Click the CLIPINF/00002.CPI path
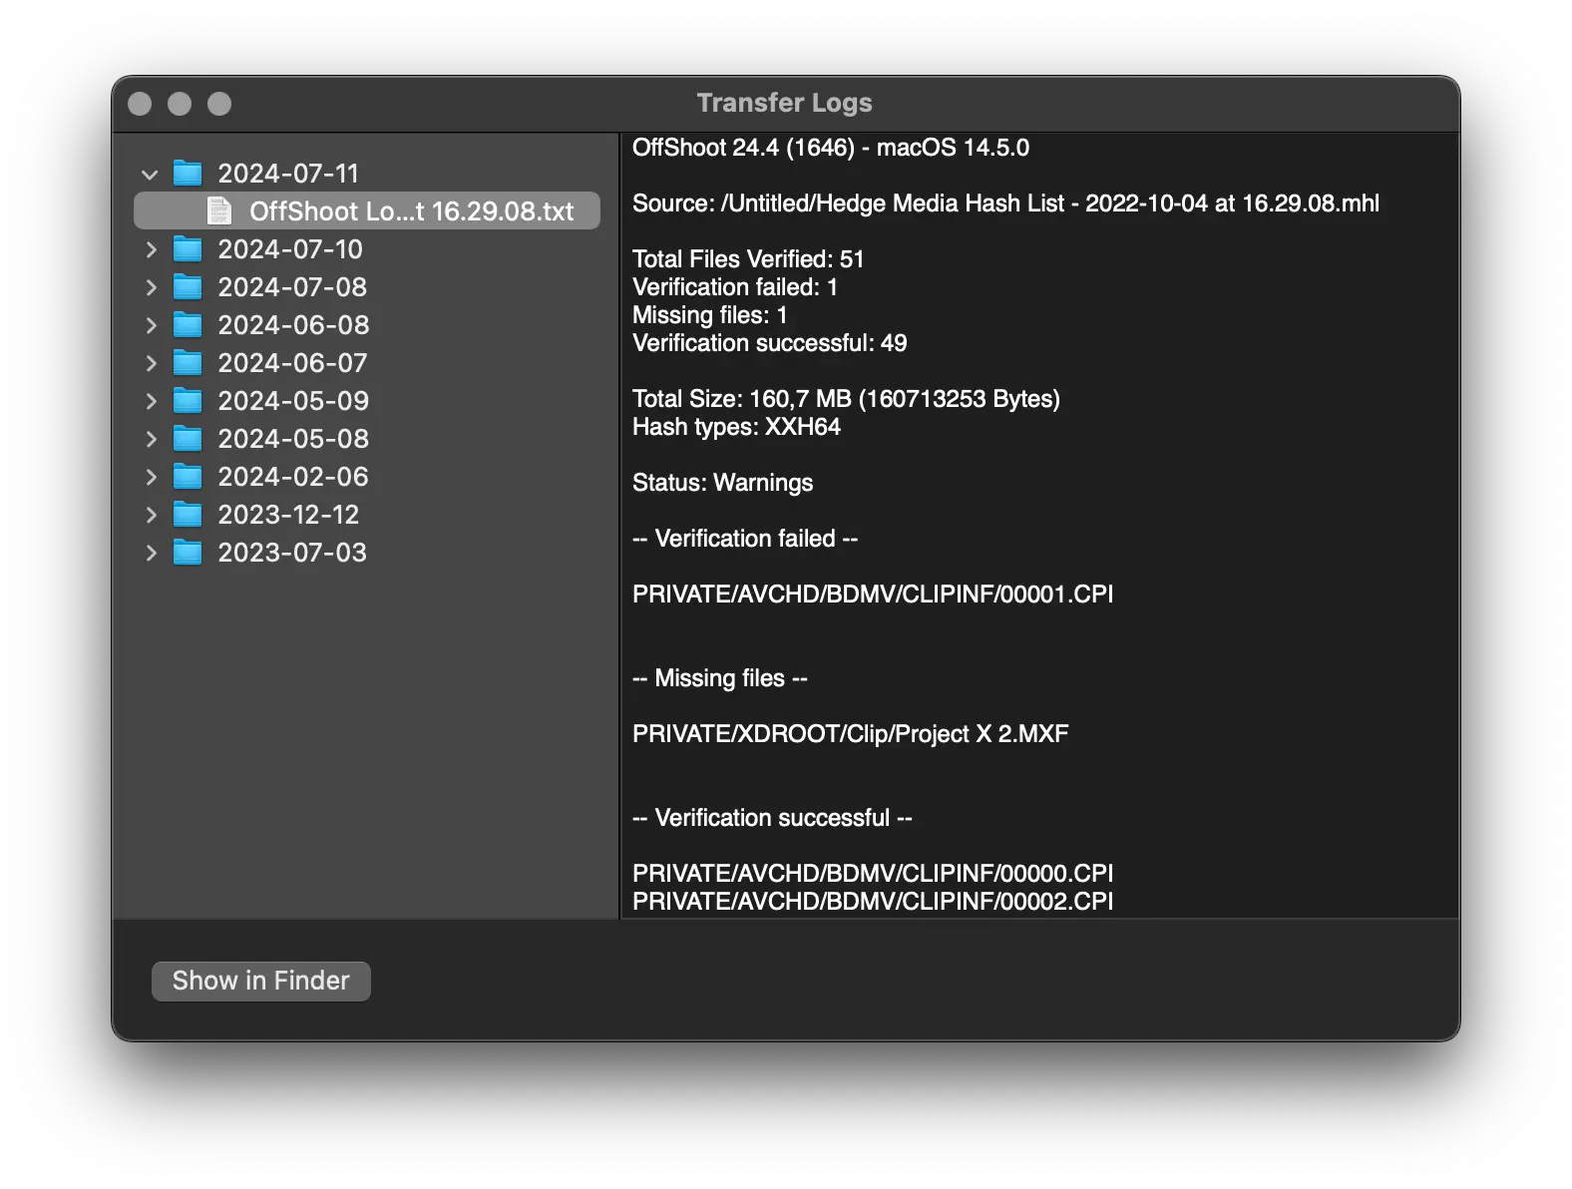Image resolution: width=1572 pixels, height=1189 pixels. (873, 902)
